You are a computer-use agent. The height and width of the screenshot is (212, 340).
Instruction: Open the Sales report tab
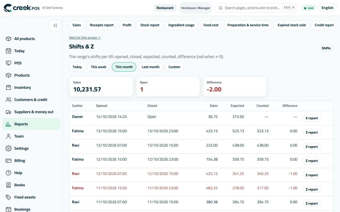[76, 25]
